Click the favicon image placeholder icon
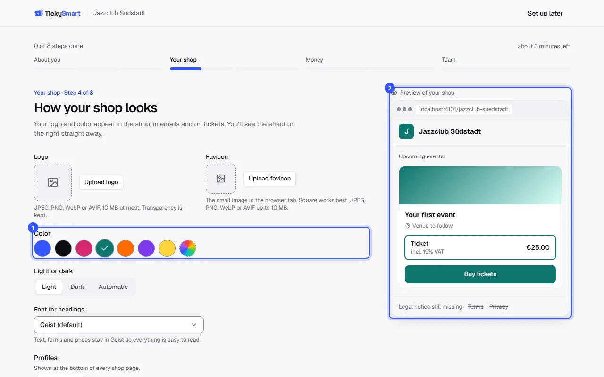 221,179
